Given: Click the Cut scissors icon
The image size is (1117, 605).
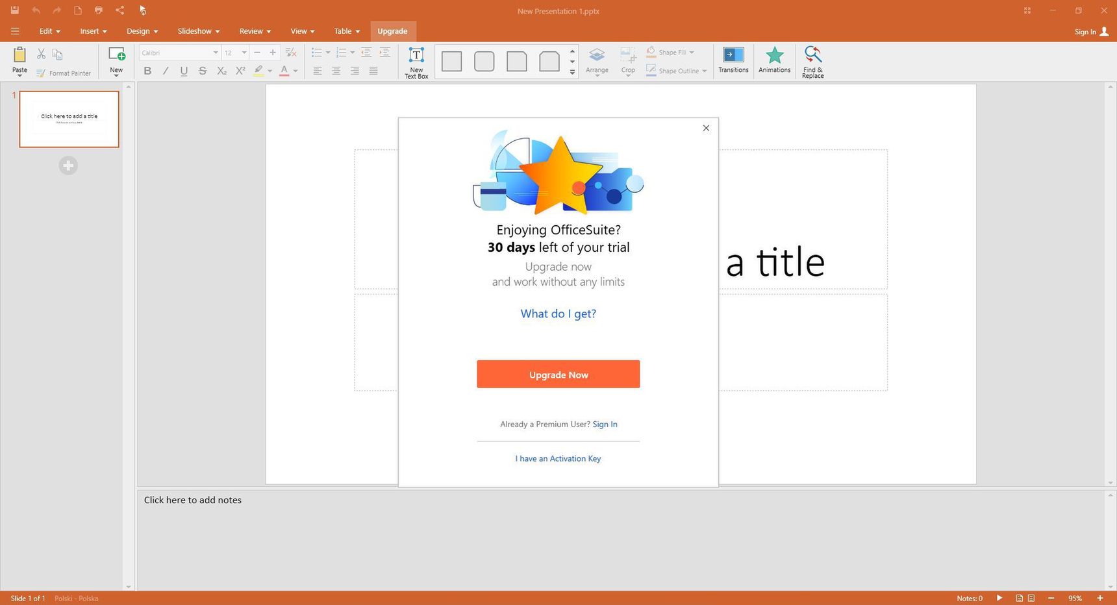Looking at the screenshot, I should tap(41, 54).
